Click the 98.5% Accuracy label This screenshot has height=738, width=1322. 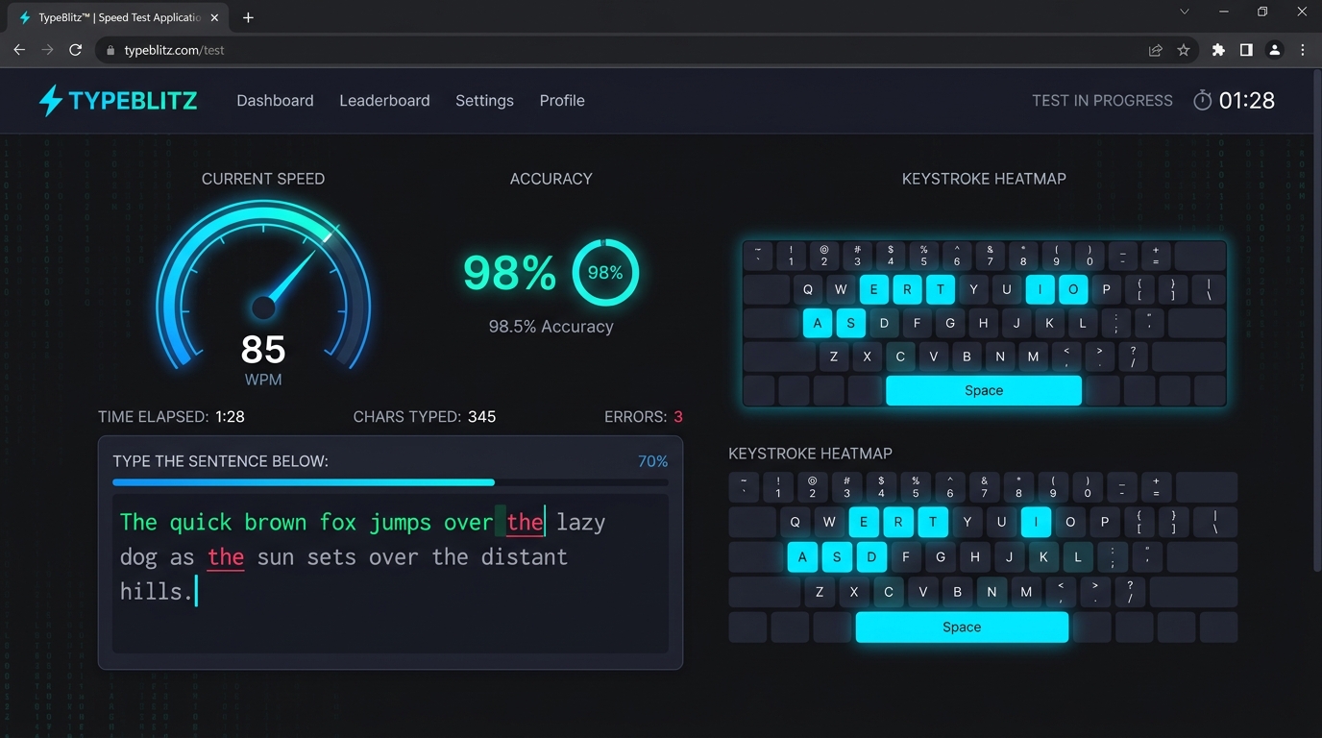(551, 327)
